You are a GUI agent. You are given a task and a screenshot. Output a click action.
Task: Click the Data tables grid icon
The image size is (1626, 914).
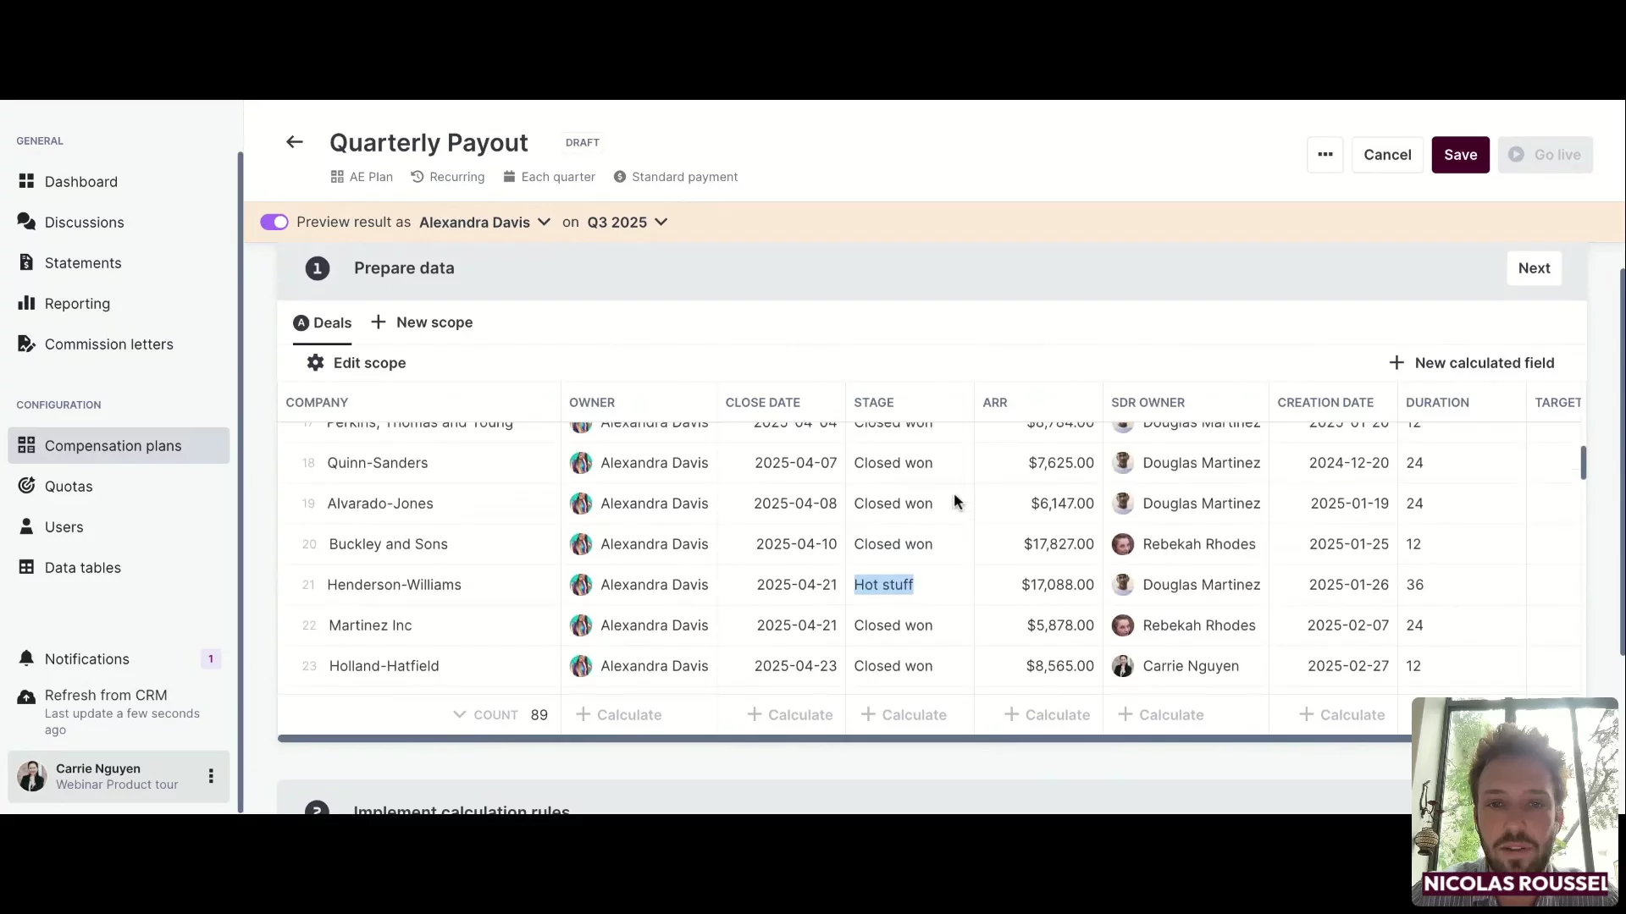pos(26,567)
